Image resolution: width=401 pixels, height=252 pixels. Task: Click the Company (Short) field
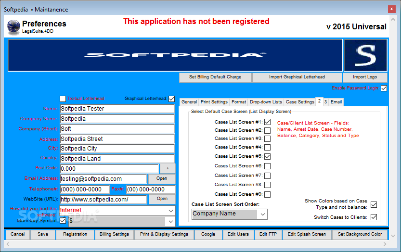(117, 129)
